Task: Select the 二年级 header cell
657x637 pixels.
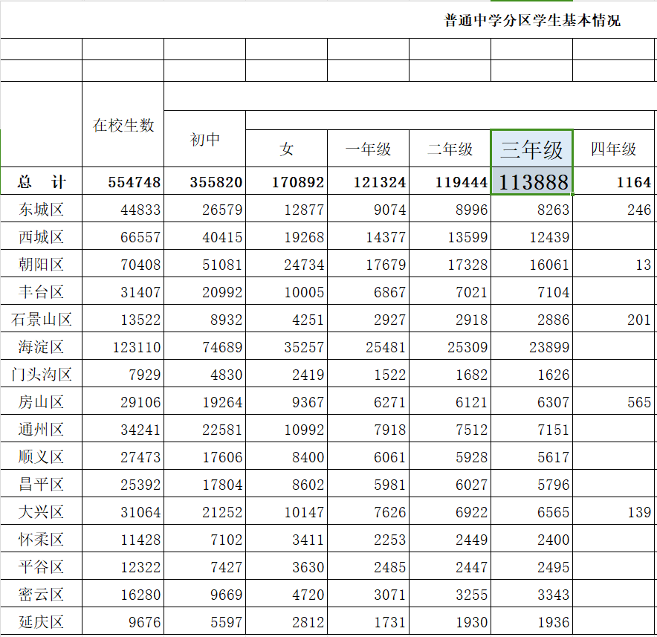Action: tap(450, 149)
